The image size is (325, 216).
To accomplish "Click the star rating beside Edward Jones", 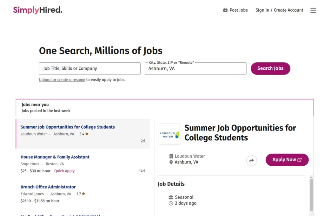I will 80,194.
